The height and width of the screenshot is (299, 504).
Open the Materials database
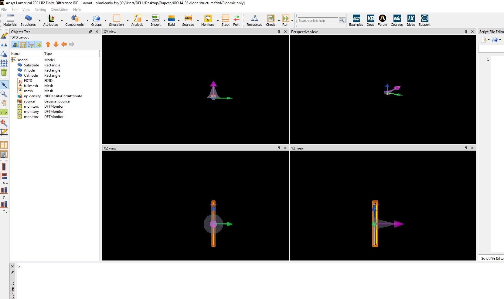click(x=10, y=20)
